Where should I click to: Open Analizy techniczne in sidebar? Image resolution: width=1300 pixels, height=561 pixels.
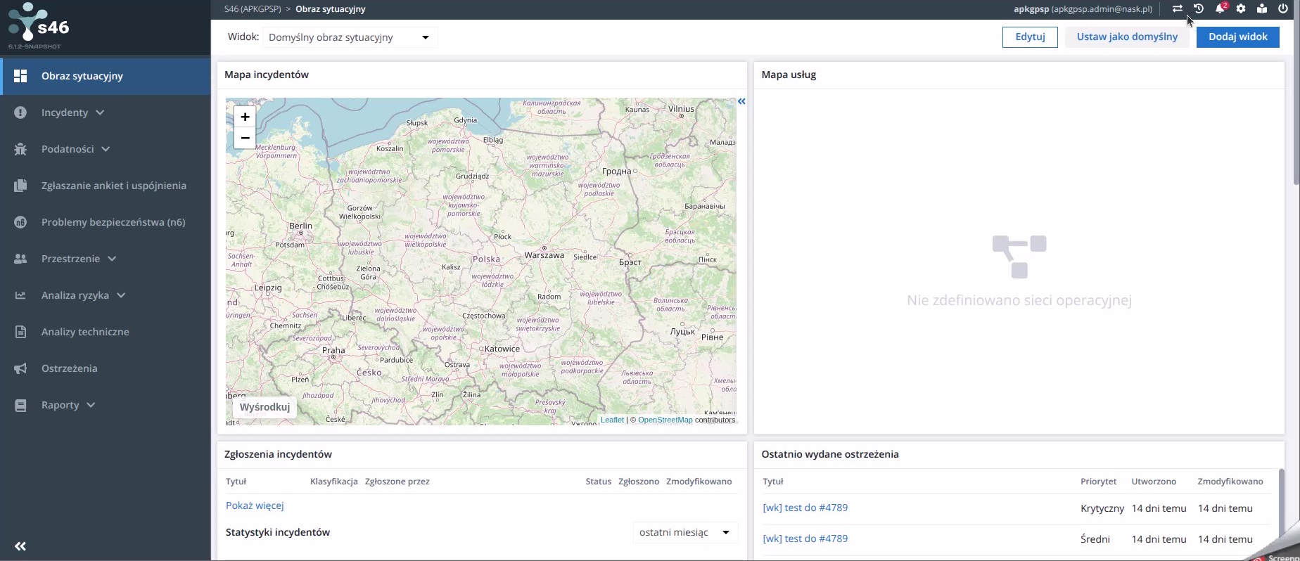click(85, 332)
